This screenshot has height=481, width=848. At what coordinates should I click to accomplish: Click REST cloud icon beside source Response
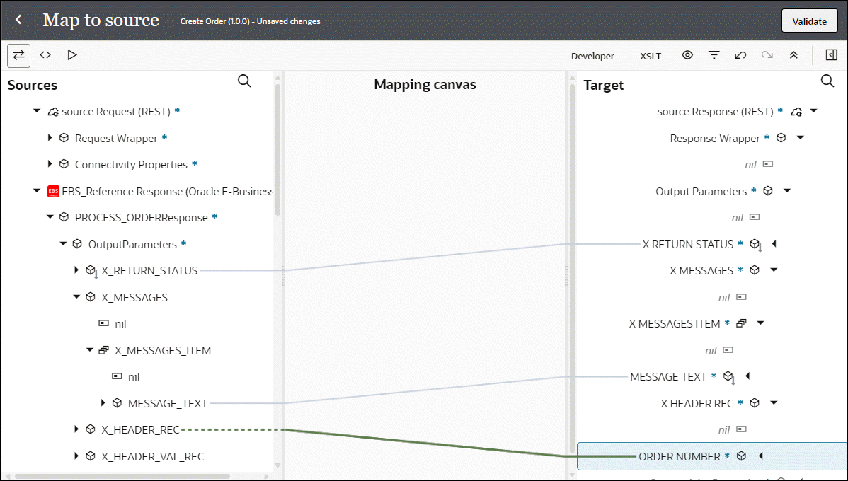(796, 112)
